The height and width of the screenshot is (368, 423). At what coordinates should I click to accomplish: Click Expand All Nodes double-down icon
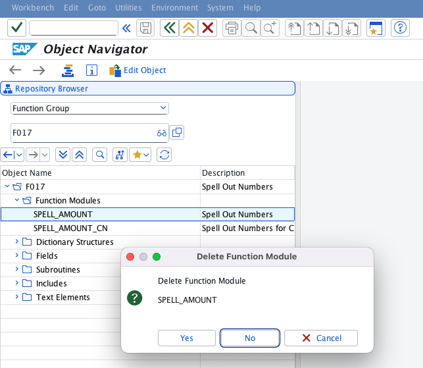pyautogui.click(x=63, y=155)
